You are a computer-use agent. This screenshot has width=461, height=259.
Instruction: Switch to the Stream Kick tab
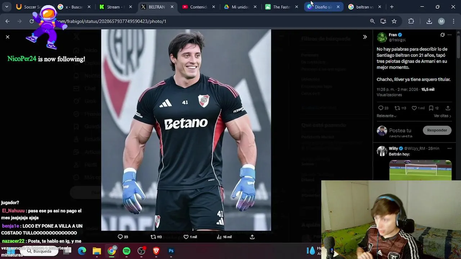(116, 7)
